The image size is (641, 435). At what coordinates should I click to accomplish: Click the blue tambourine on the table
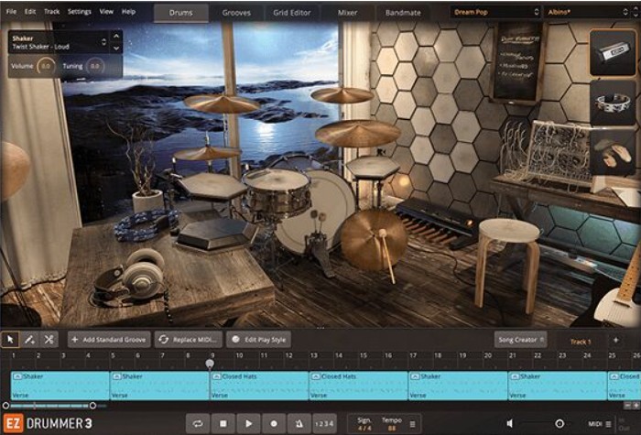click(146, 224)
